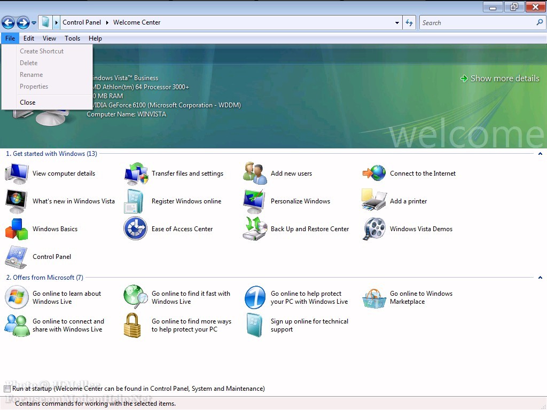Click the Ease of Access Center icon
Screen dimensions: 547x410
[x=135, y=228]
